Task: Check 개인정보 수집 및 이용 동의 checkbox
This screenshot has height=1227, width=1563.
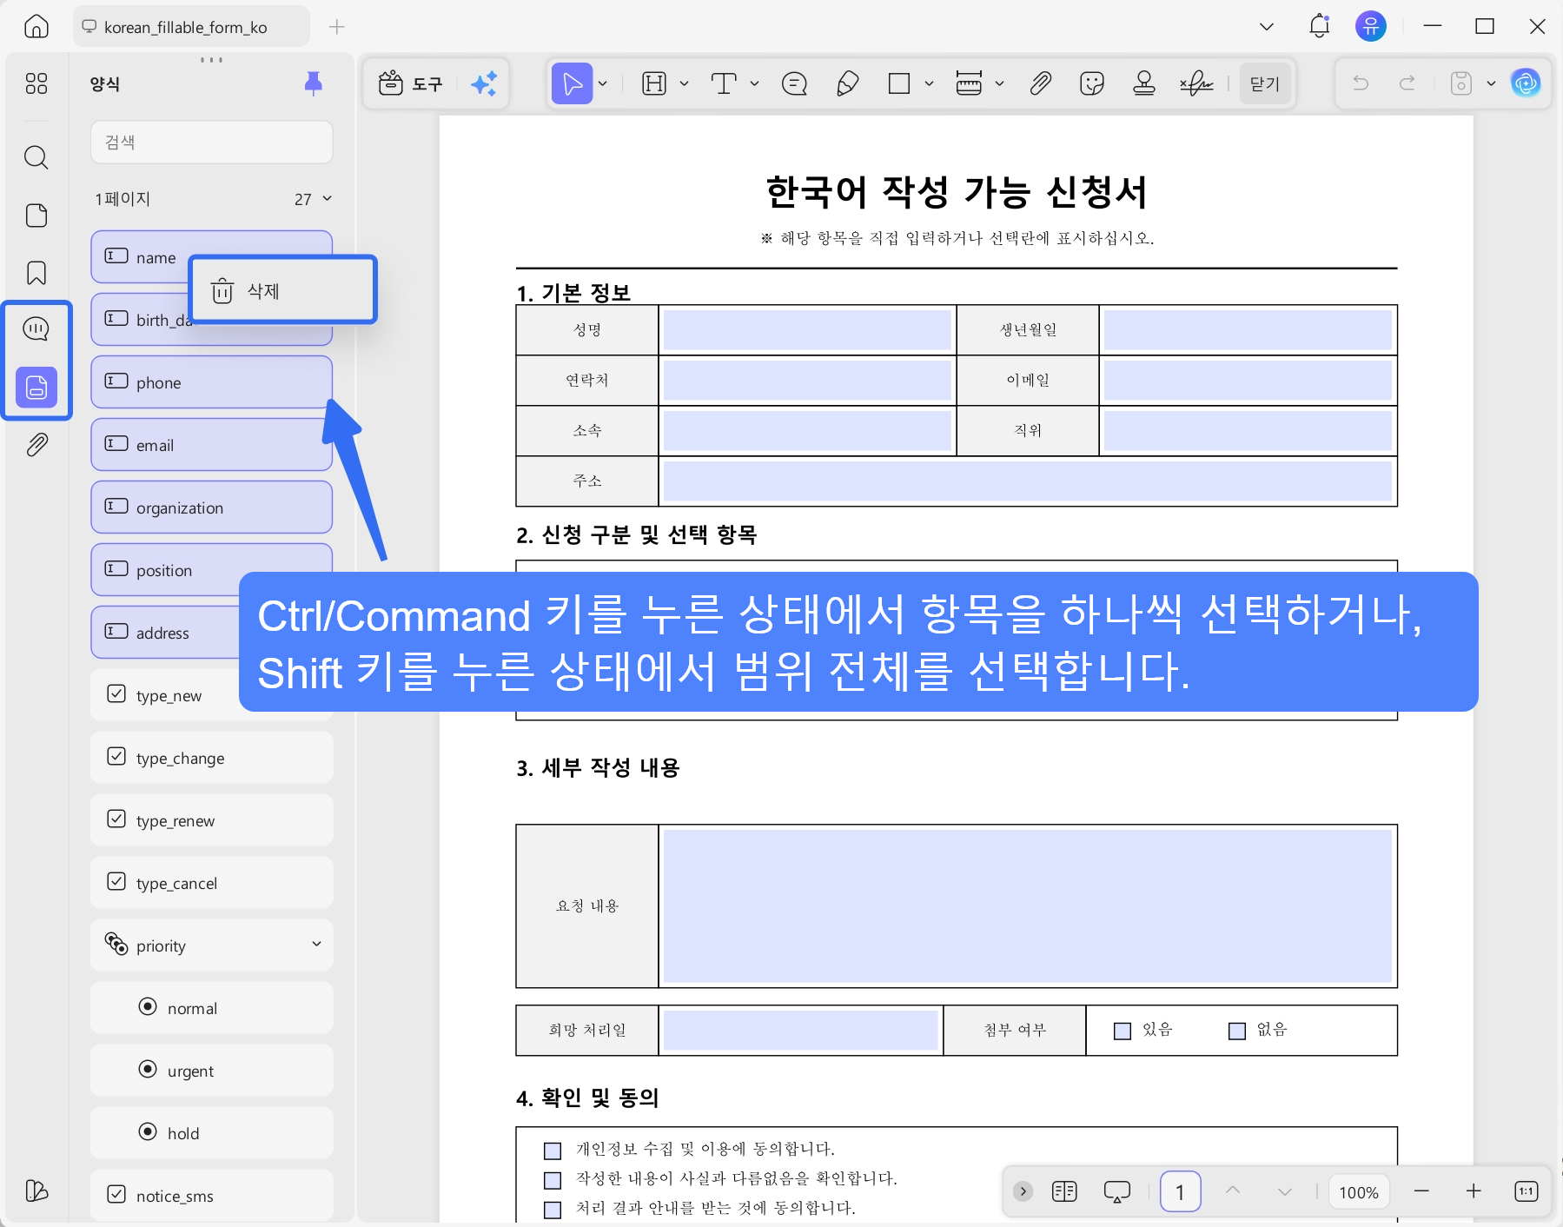Action: (553, 1151)
